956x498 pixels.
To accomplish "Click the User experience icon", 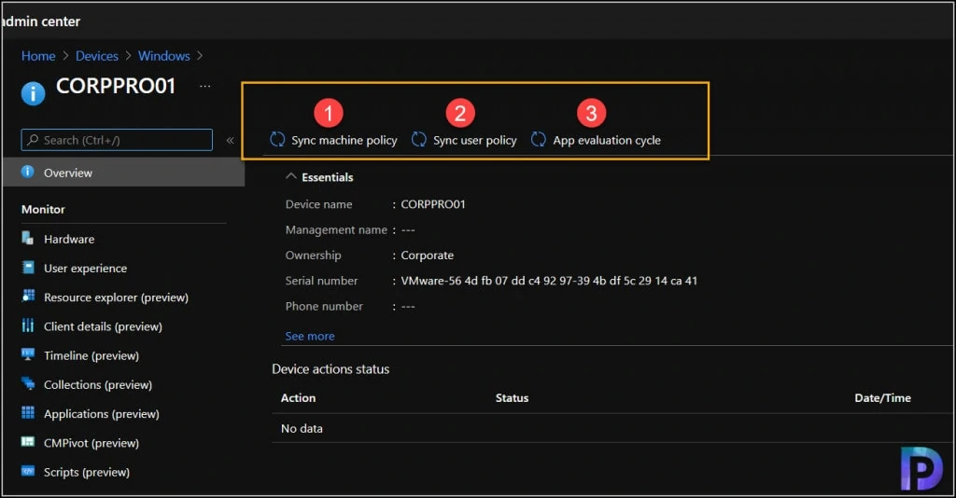I will pos(27,268).
